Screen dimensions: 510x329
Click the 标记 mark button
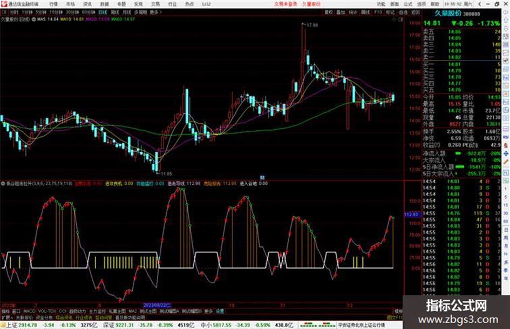coord(390,12)
